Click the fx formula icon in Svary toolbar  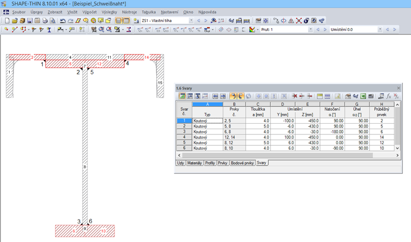tap(388, 96)
